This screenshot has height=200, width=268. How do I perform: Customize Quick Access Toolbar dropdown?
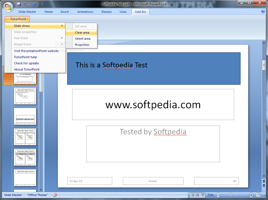tap(42, 4)
